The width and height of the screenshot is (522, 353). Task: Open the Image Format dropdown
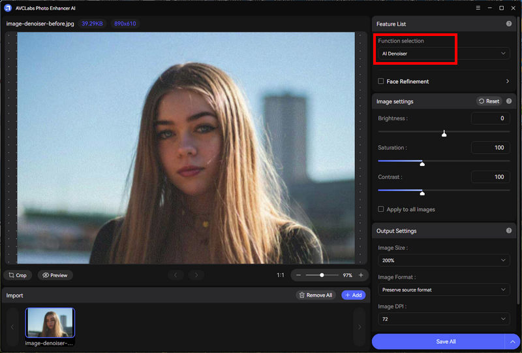click(444, 290)
